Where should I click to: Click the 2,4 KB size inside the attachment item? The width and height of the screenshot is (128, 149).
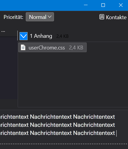[x=76, y=48]
